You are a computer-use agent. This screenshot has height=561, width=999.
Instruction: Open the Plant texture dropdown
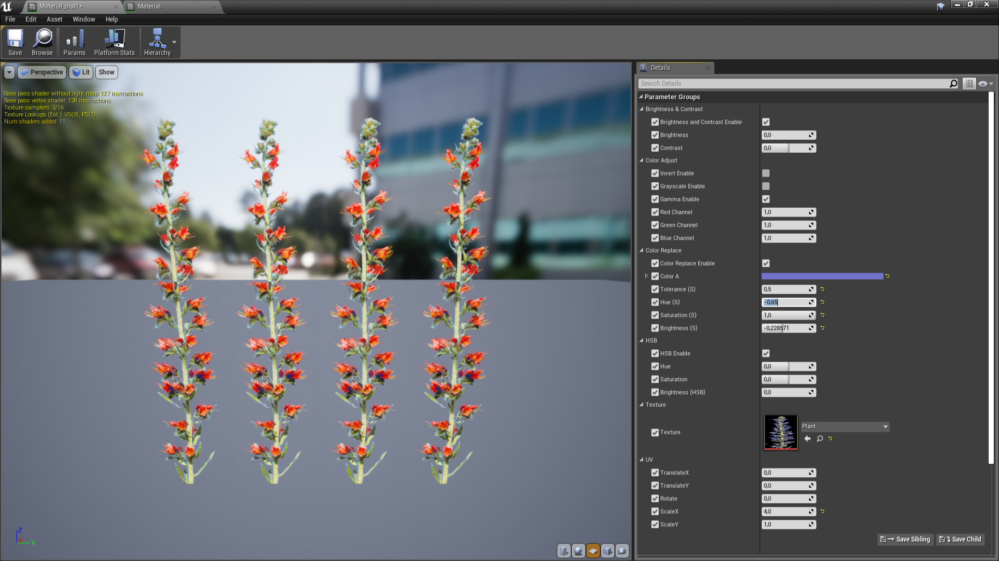tap(845, 426)
